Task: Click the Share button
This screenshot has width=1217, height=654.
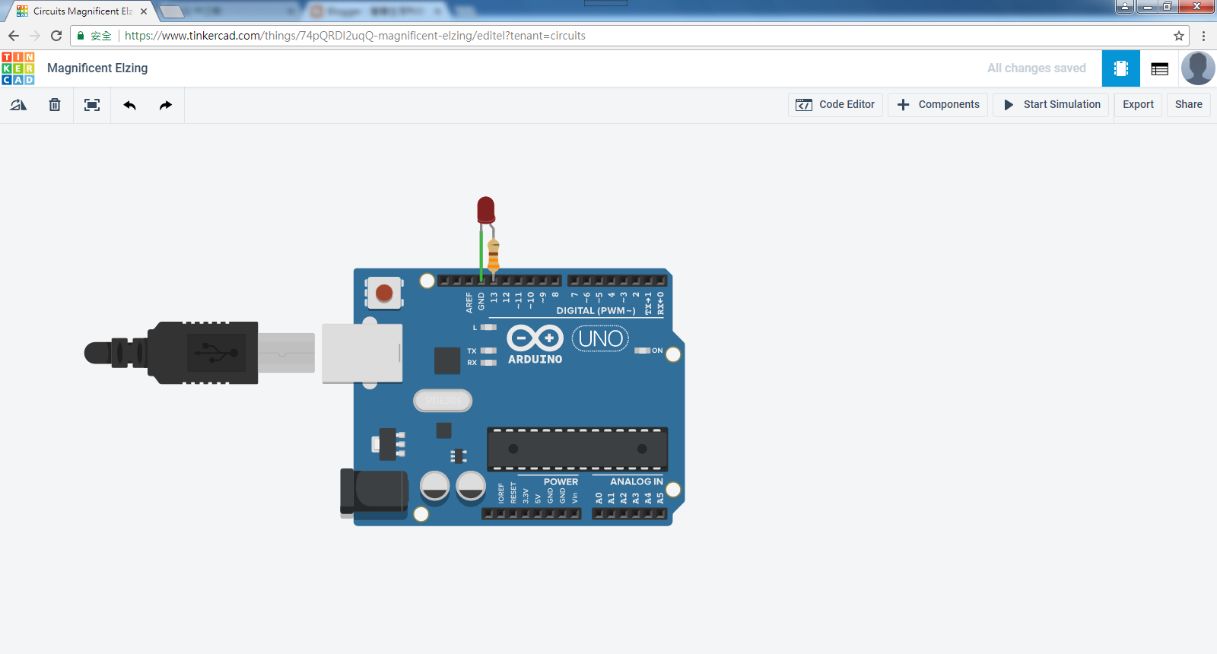Action: click(1188, 105)
